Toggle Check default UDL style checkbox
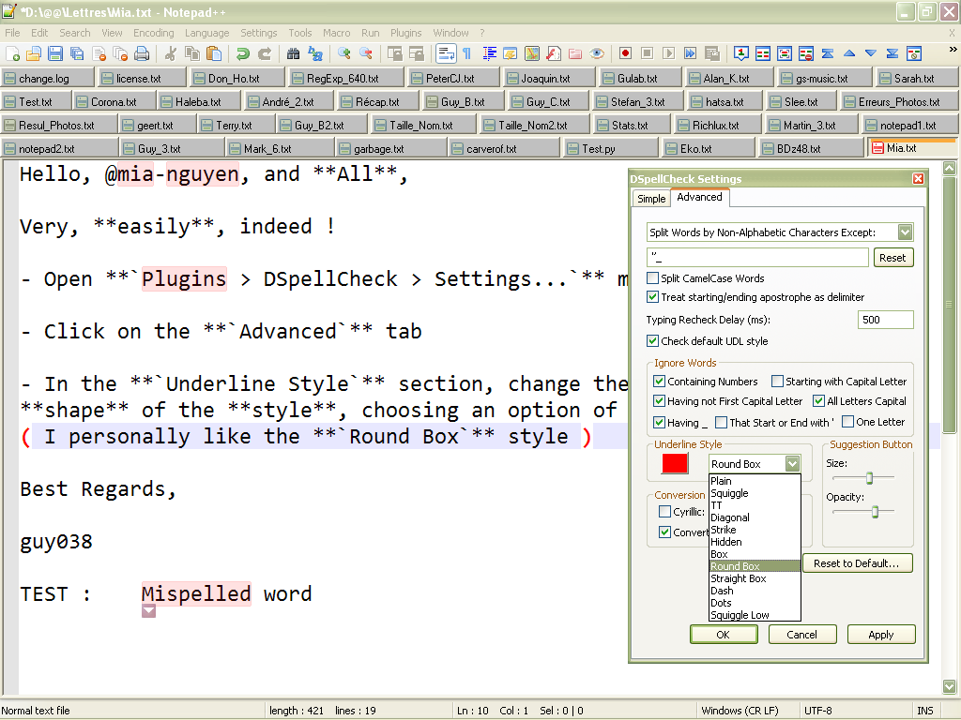 653,341
